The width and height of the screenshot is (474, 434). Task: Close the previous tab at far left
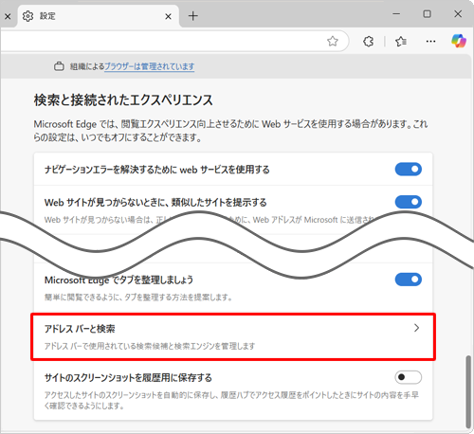(8, 16)
